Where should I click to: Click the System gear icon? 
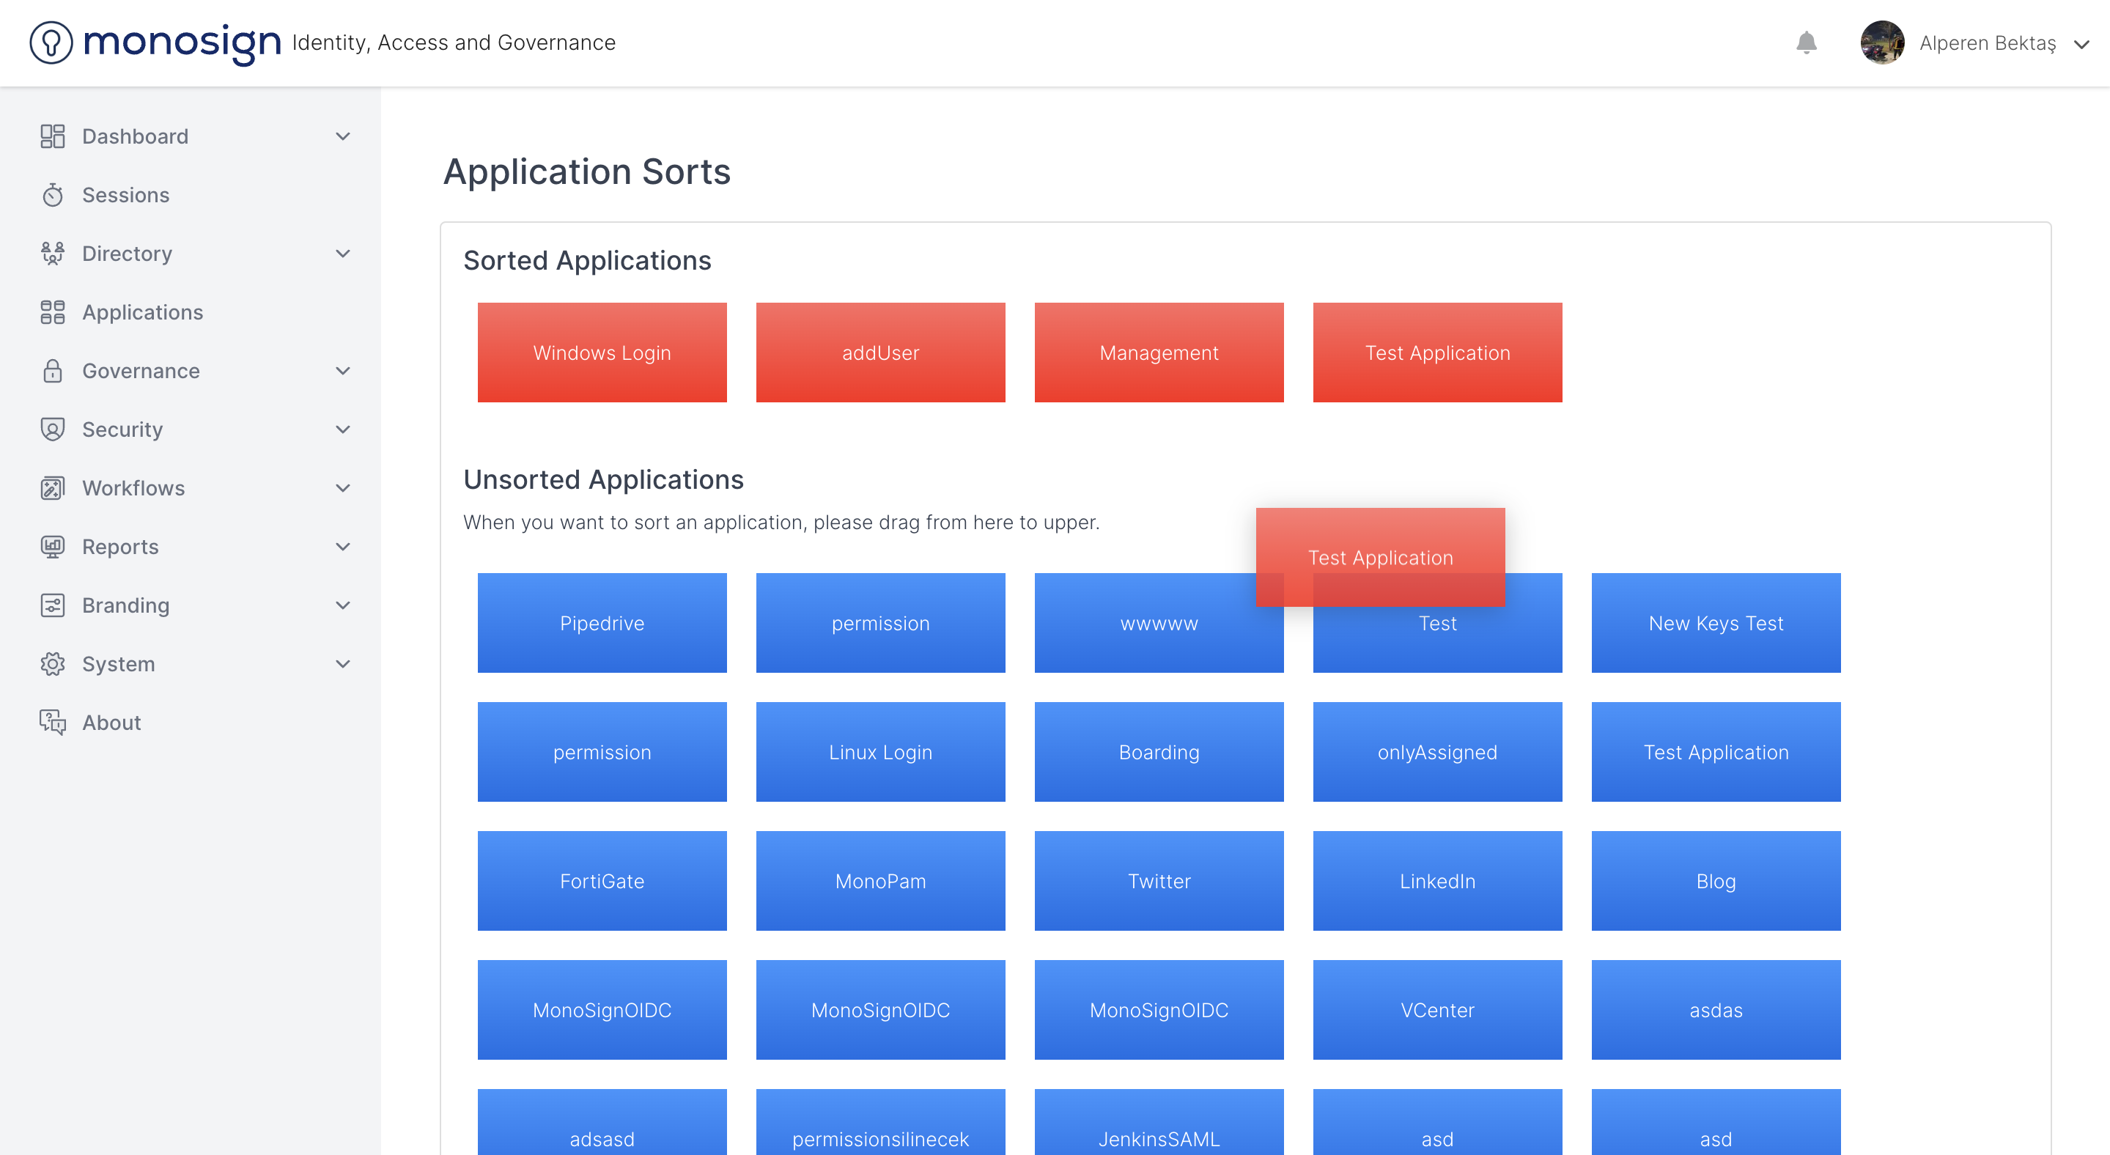coord(53,663)
